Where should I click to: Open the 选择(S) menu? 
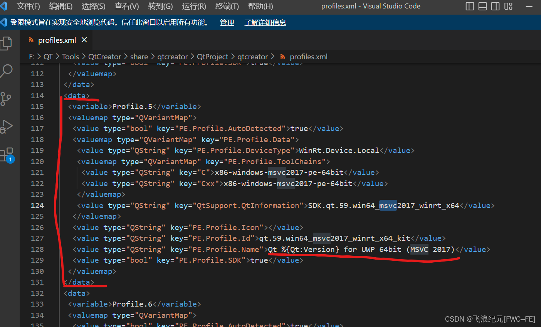pyautogui.click(x=94, y=6)
